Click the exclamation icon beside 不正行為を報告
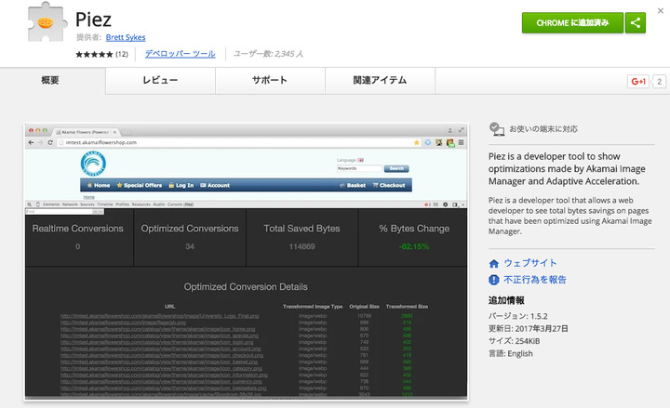The height and width of the screenshot is (408, 670). point(494,280)
